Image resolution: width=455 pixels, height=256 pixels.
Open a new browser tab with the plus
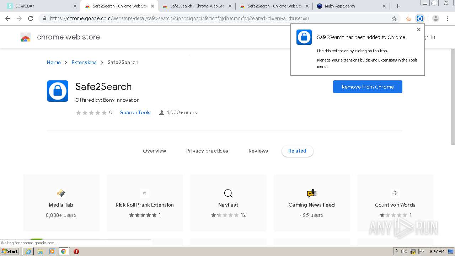398,6
